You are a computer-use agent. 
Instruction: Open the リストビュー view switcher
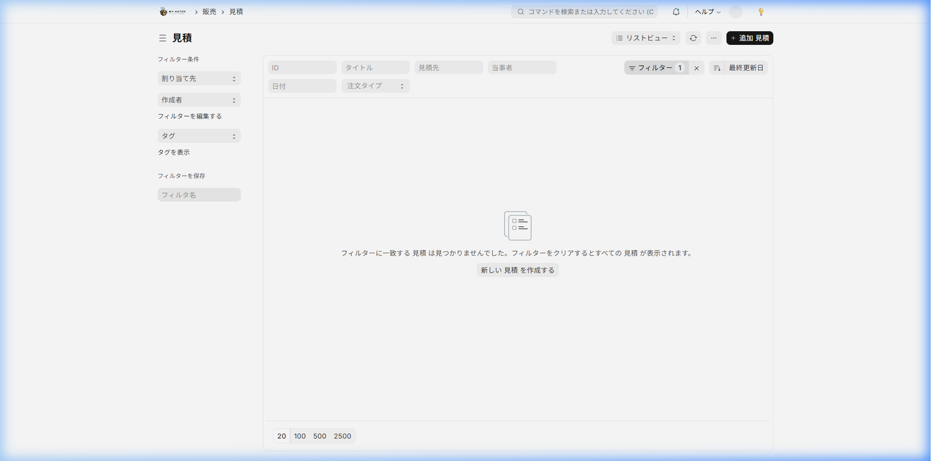coord(645,38)
